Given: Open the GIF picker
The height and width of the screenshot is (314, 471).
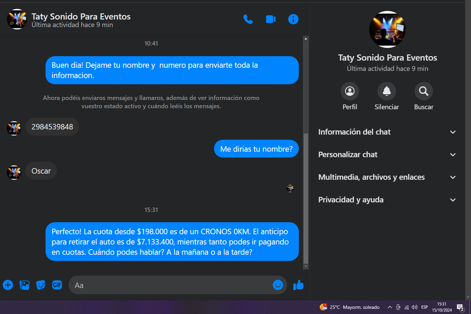Looking at the screenshot, I should tap(57, 285).
